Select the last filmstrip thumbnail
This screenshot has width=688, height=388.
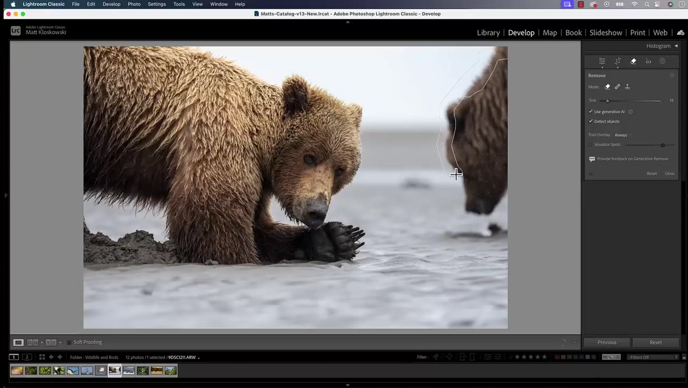point(171,371)
